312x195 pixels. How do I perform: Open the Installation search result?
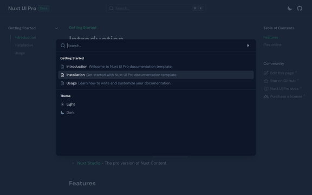pos(156,75)
